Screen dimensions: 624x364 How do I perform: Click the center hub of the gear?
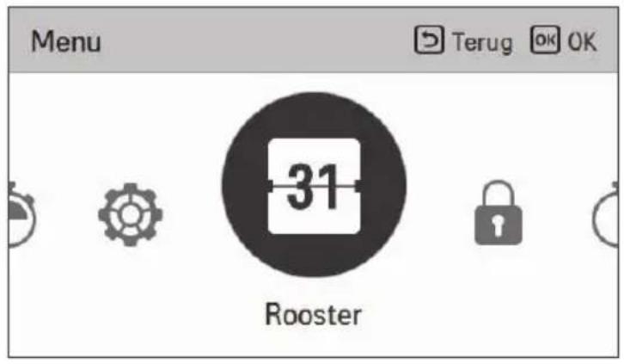click(130, 215)
